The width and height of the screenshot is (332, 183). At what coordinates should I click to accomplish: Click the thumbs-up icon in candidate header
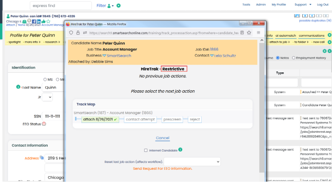click(43, 21)
